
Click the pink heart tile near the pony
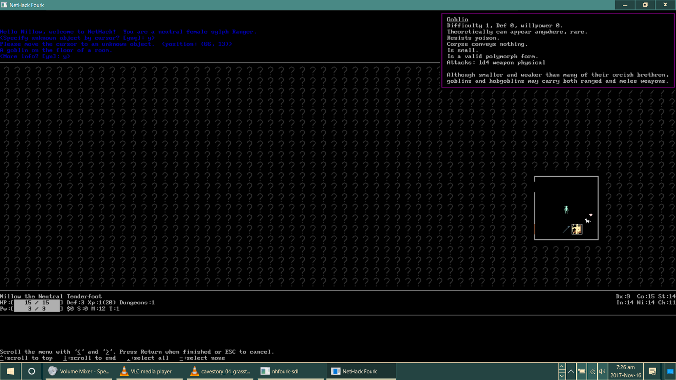click(591, 215)
